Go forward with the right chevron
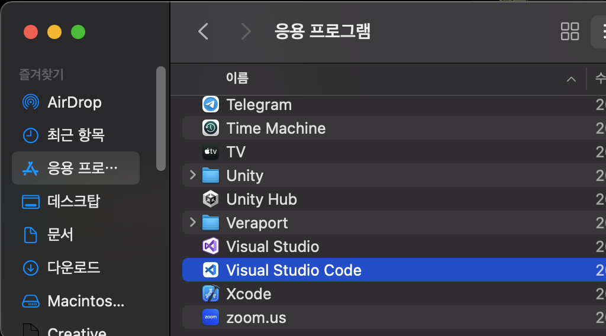 tap(246, 31)
